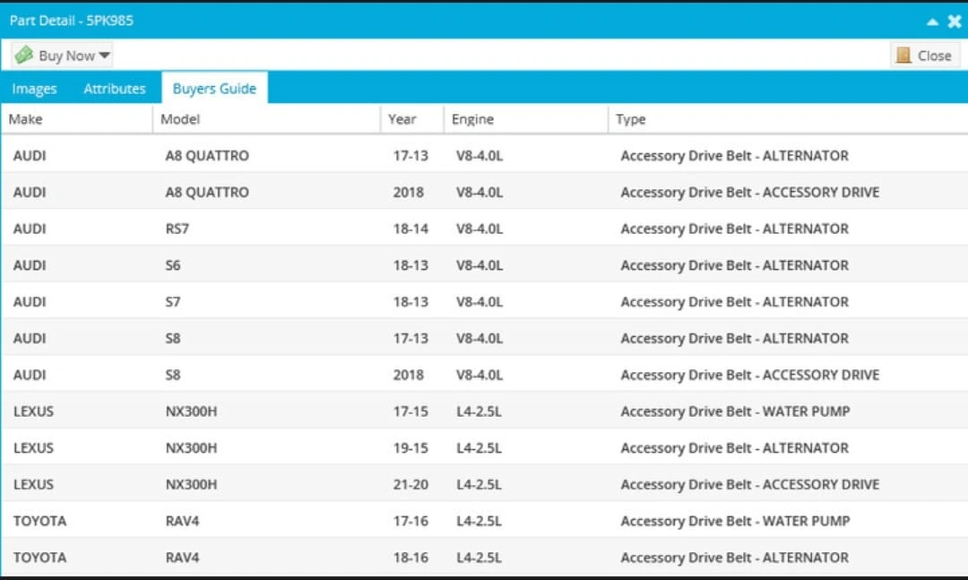Viewport: 968px width, 580px height.
Task: Select the RS7 model cell
Action: coord(177,229)
